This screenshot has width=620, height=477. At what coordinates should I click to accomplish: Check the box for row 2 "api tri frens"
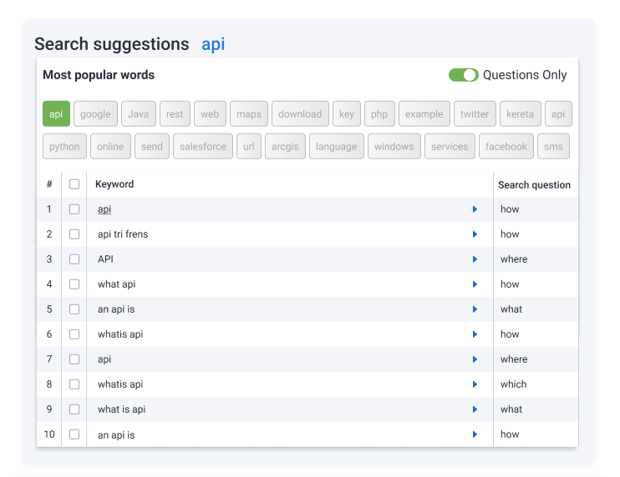74,234
